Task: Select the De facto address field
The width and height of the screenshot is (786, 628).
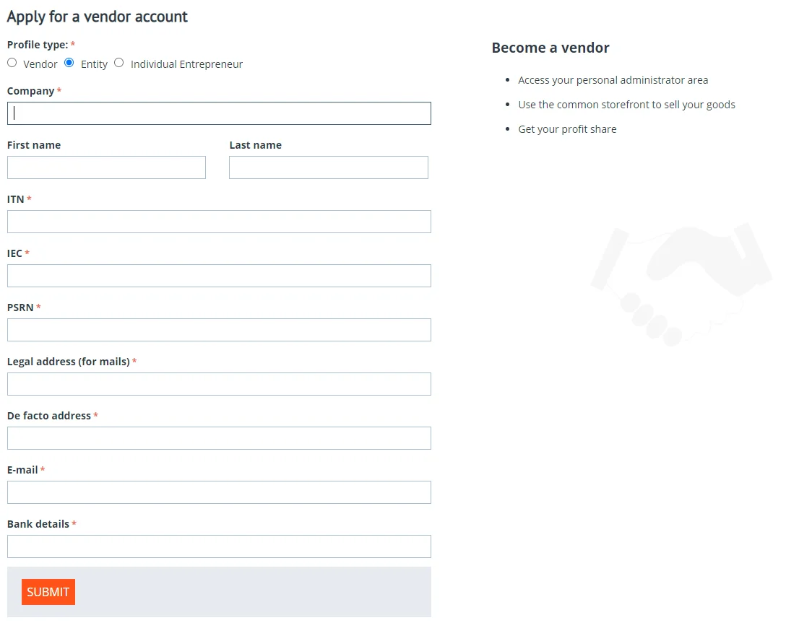Action: pos(219,438)
